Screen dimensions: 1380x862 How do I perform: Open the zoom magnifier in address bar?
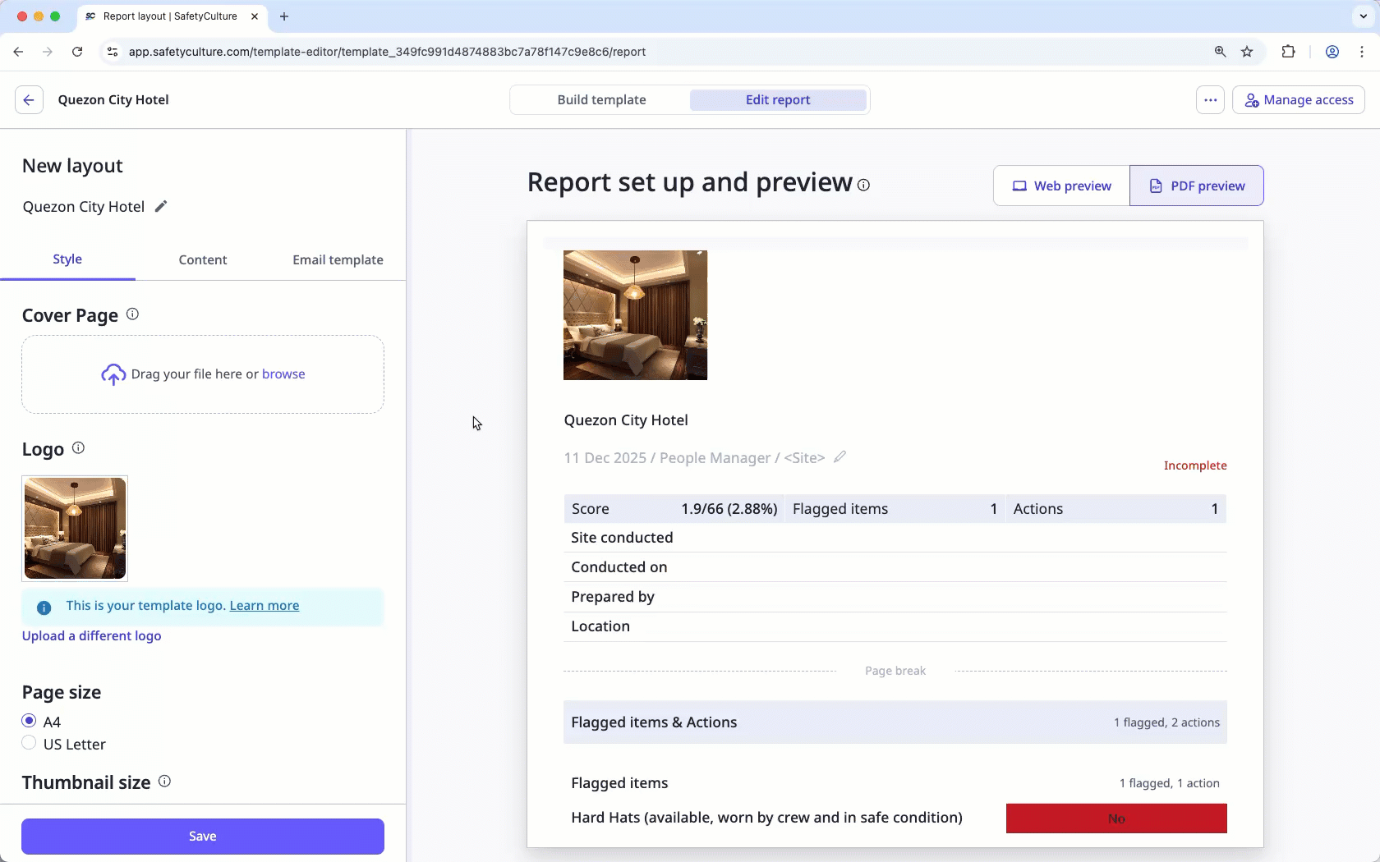1220,52
